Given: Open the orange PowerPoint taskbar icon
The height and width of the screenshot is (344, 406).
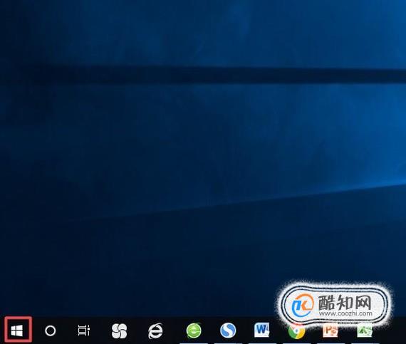Looking at the screenshot, I should (x=330, y=330).
